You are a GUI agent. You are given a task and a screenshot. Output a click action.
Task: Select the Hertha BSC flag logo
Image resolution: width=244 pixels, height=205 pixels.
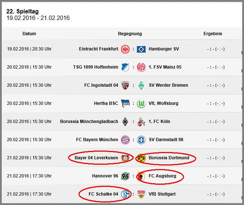pos(125,103)
